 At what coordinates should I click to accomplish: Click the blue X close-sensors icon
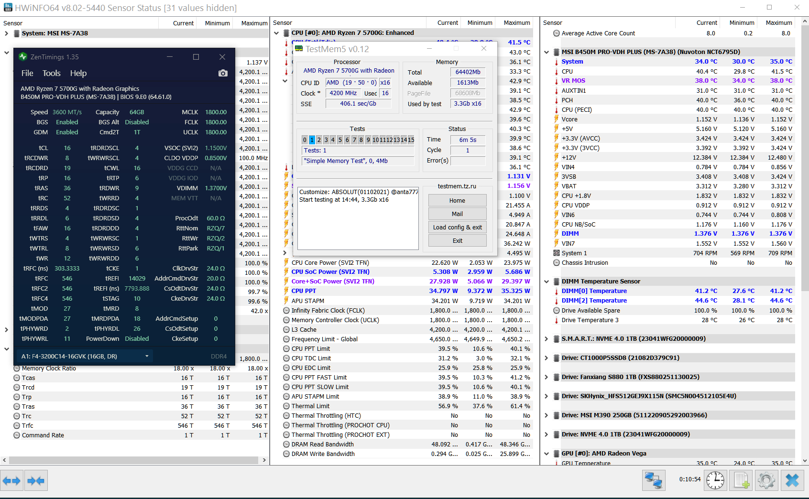792,480
